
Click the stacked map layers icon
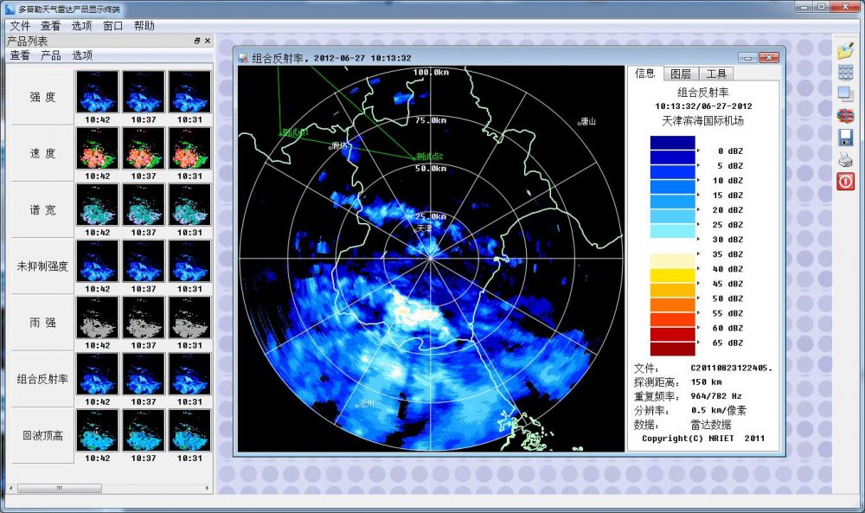[x=845, y=115]
